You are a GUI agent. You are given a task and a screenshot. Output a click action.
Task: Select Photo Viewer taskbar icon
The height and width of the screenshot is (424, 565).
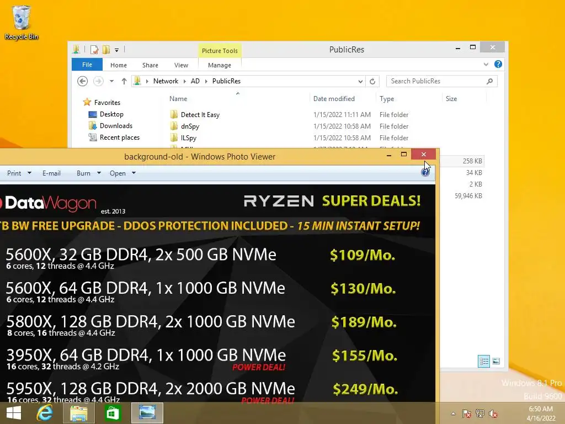[x=147, y=413]
